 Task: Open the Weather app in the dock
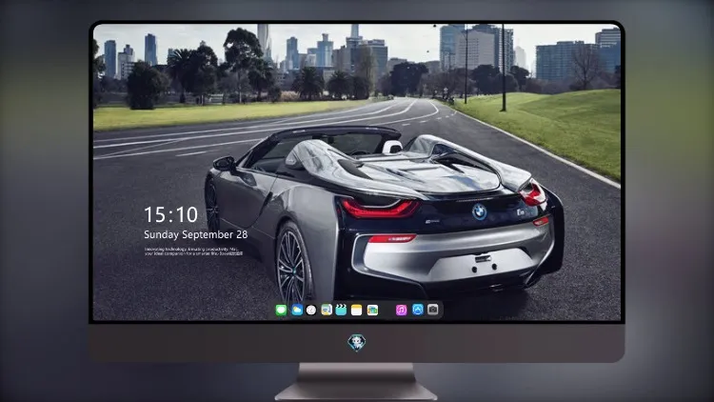[297, 310]
